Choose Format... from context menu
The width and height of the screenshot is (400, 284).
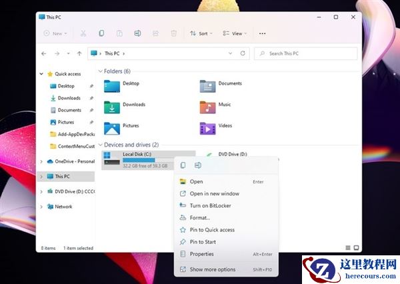point(226,218)
